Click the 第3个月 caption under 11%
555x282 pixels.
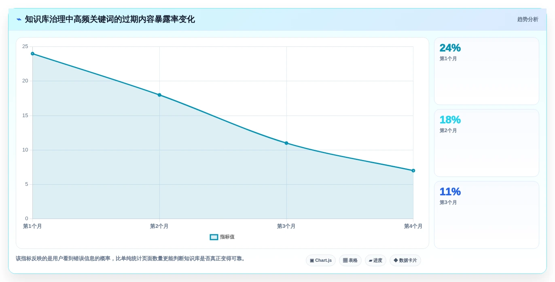tap(448, 202)
